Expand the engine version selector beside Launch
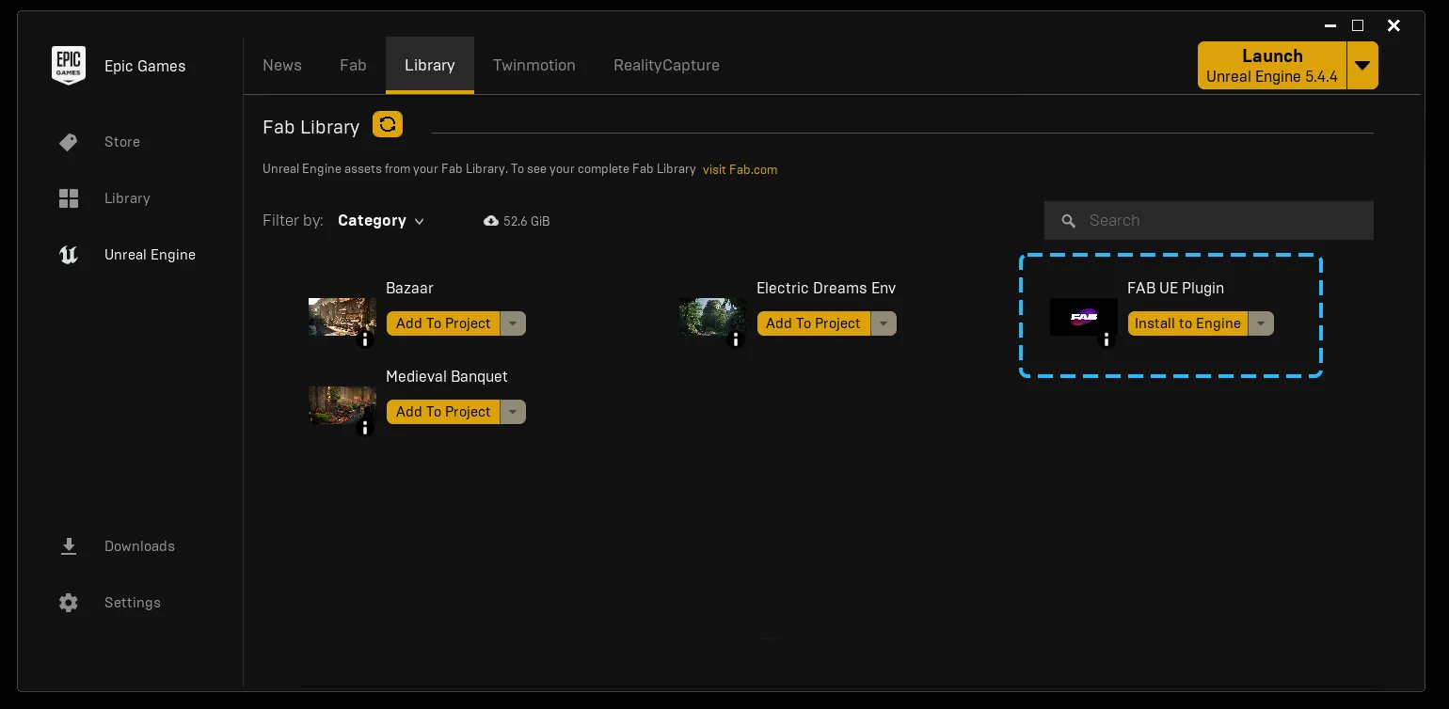 pyautogui.click(x=1361, y=65)
